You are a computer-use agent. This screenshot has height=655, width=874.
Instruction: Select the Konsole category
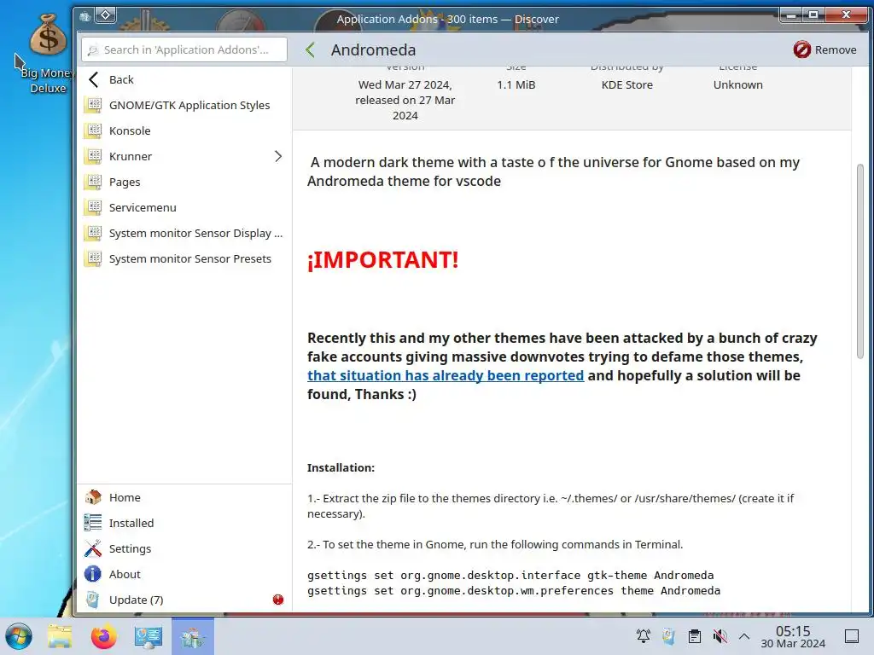[184, 130]
